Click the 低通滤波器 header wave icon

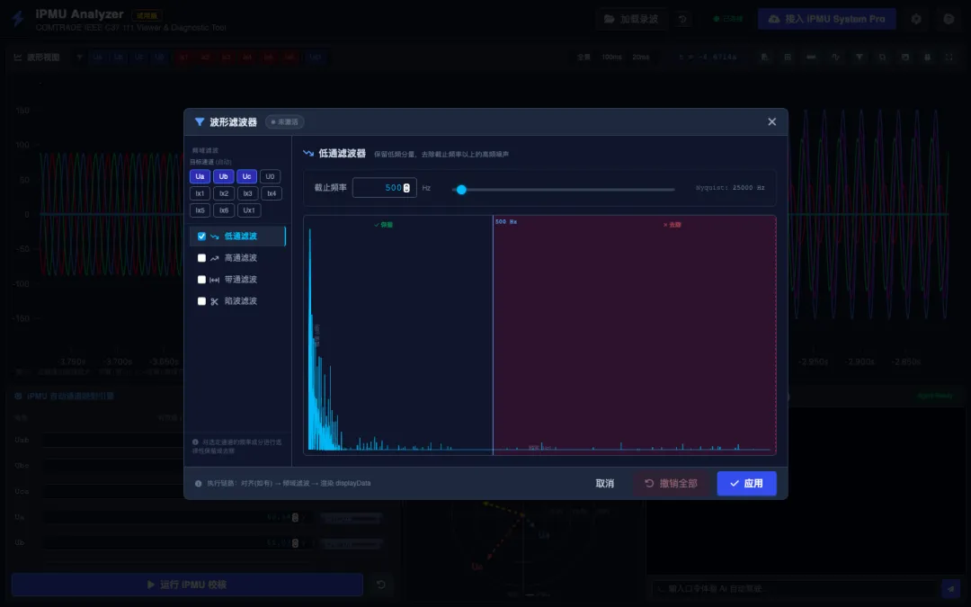(308, 154)
